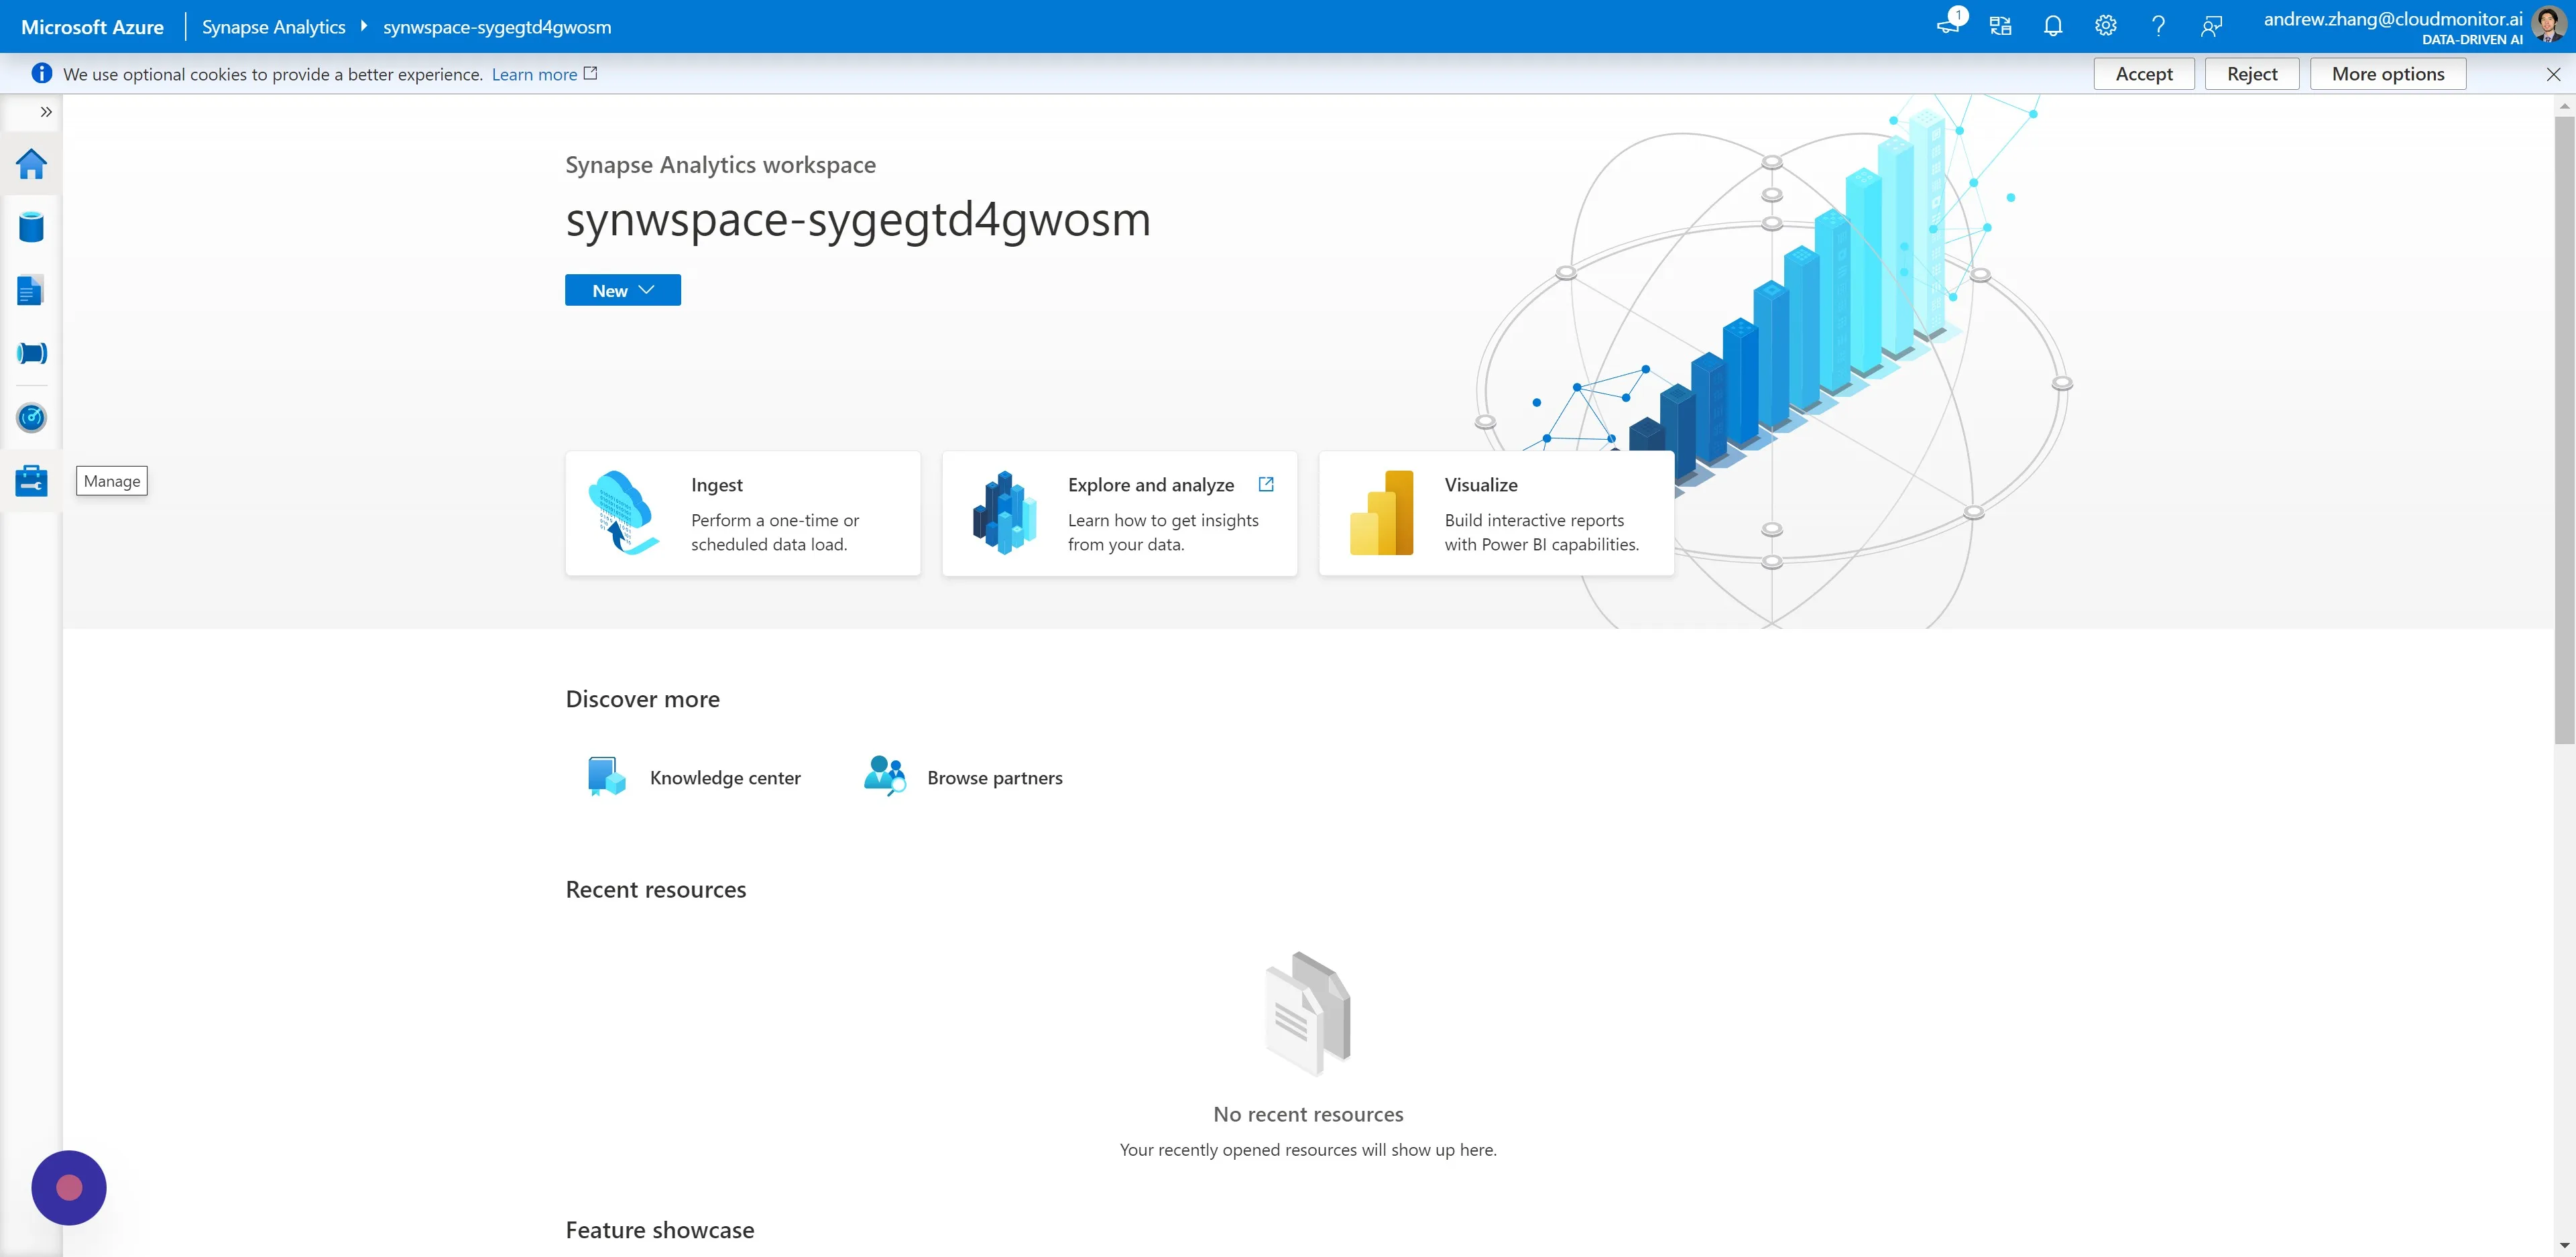Go to Microsoft Azure home
This screenshot has width=2576, height=1257.
pos(92,27)
